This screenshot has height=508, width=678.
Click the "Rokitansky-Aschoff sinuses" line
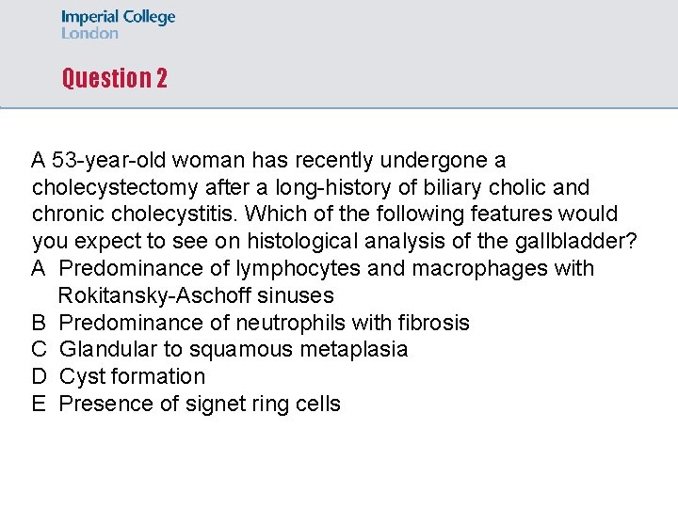pos(196,296)
